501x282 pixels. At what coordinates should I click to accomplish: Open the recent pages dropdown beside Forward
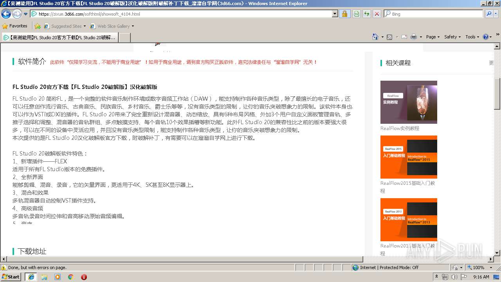point(25,14)
